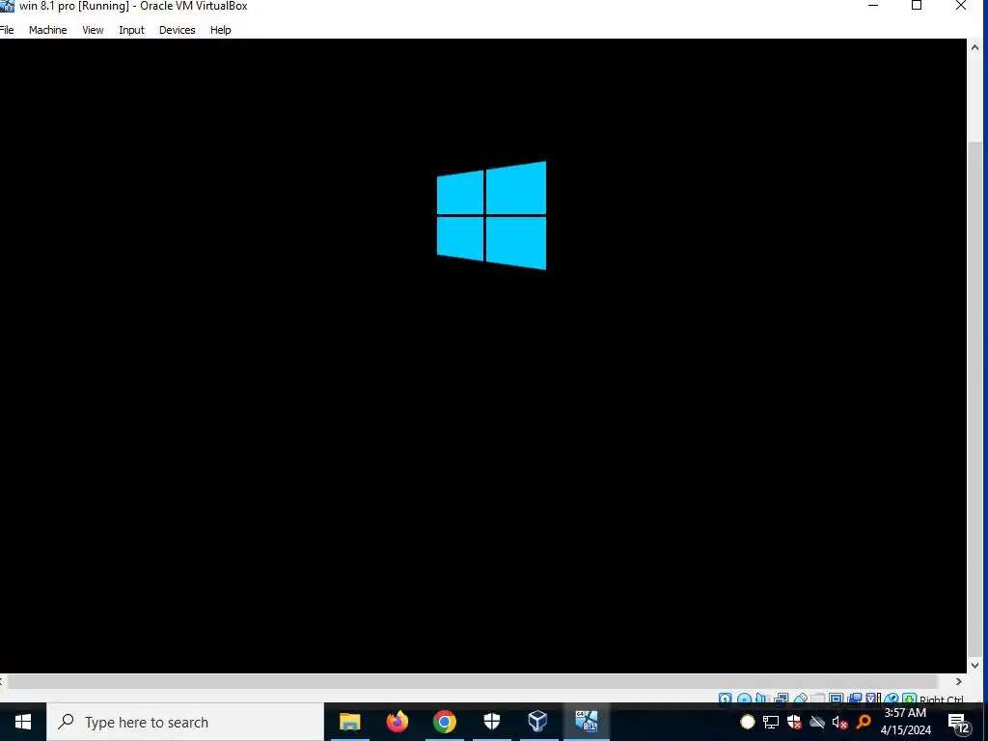Open the Input menu
The height and width of the screenshot is (741, 988).
tap(131, 30)
